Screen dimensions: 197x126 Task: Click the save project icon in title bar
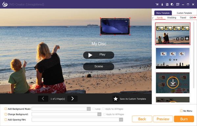[167, 4]
